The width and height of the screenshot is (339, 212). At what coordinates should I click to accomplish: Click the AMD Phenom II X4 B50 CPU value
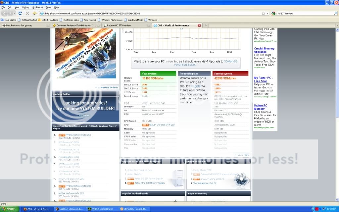[x=153, y=114]
